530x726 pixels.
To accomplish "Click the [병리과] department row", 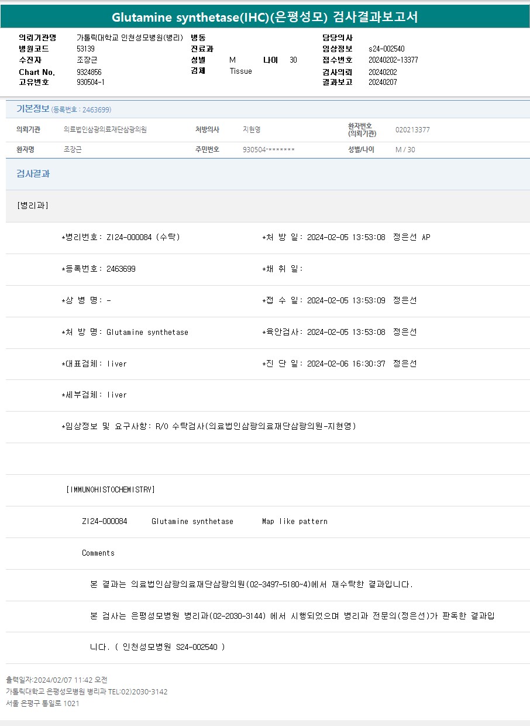I will click(x=33, y=206).
